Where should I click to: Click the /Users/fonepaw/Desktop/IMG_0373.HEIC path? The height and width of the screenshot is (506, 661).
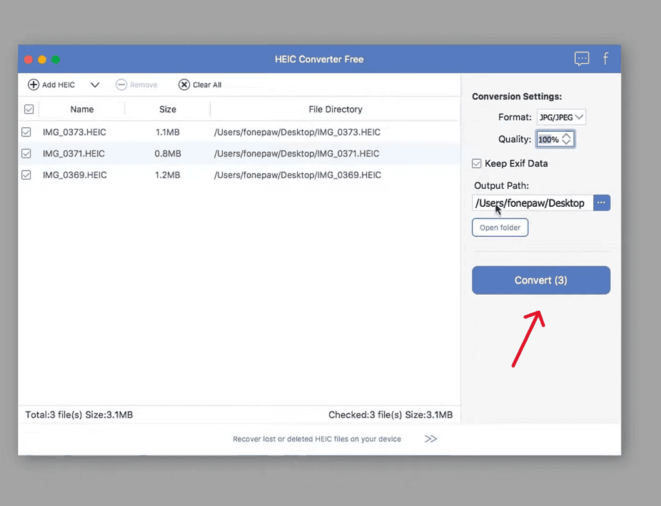point(297,132)
